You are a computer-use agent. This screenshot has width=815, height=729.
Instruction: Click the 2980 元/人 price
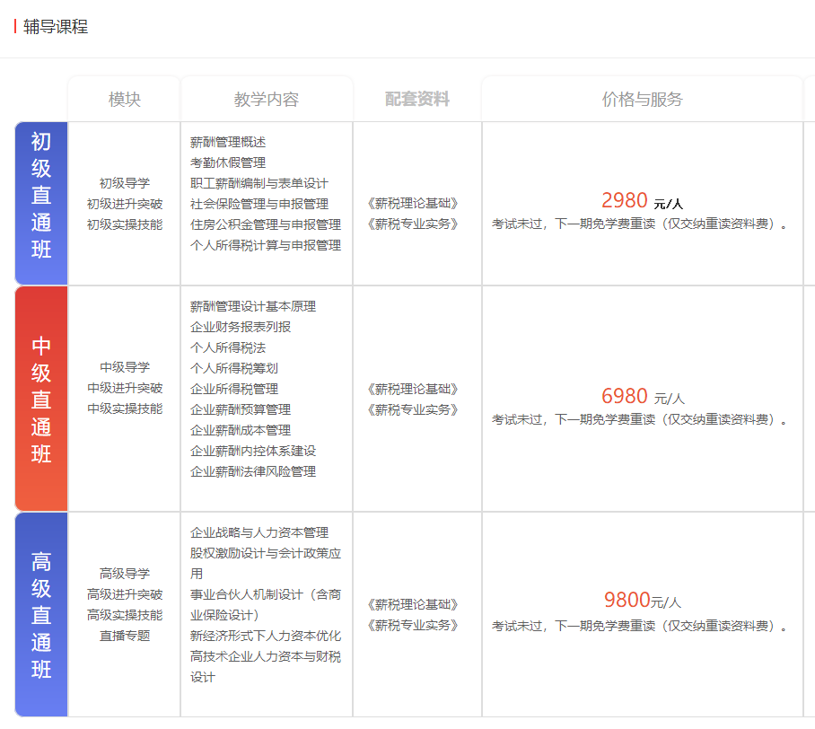pyautogui.click(x=642, y=200)
